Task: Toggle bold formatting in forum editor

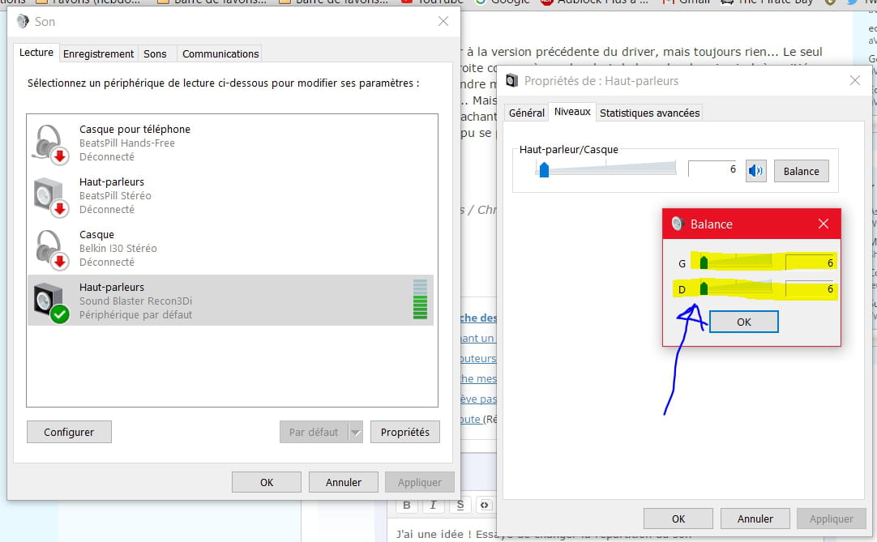Action: pos(407,505)
